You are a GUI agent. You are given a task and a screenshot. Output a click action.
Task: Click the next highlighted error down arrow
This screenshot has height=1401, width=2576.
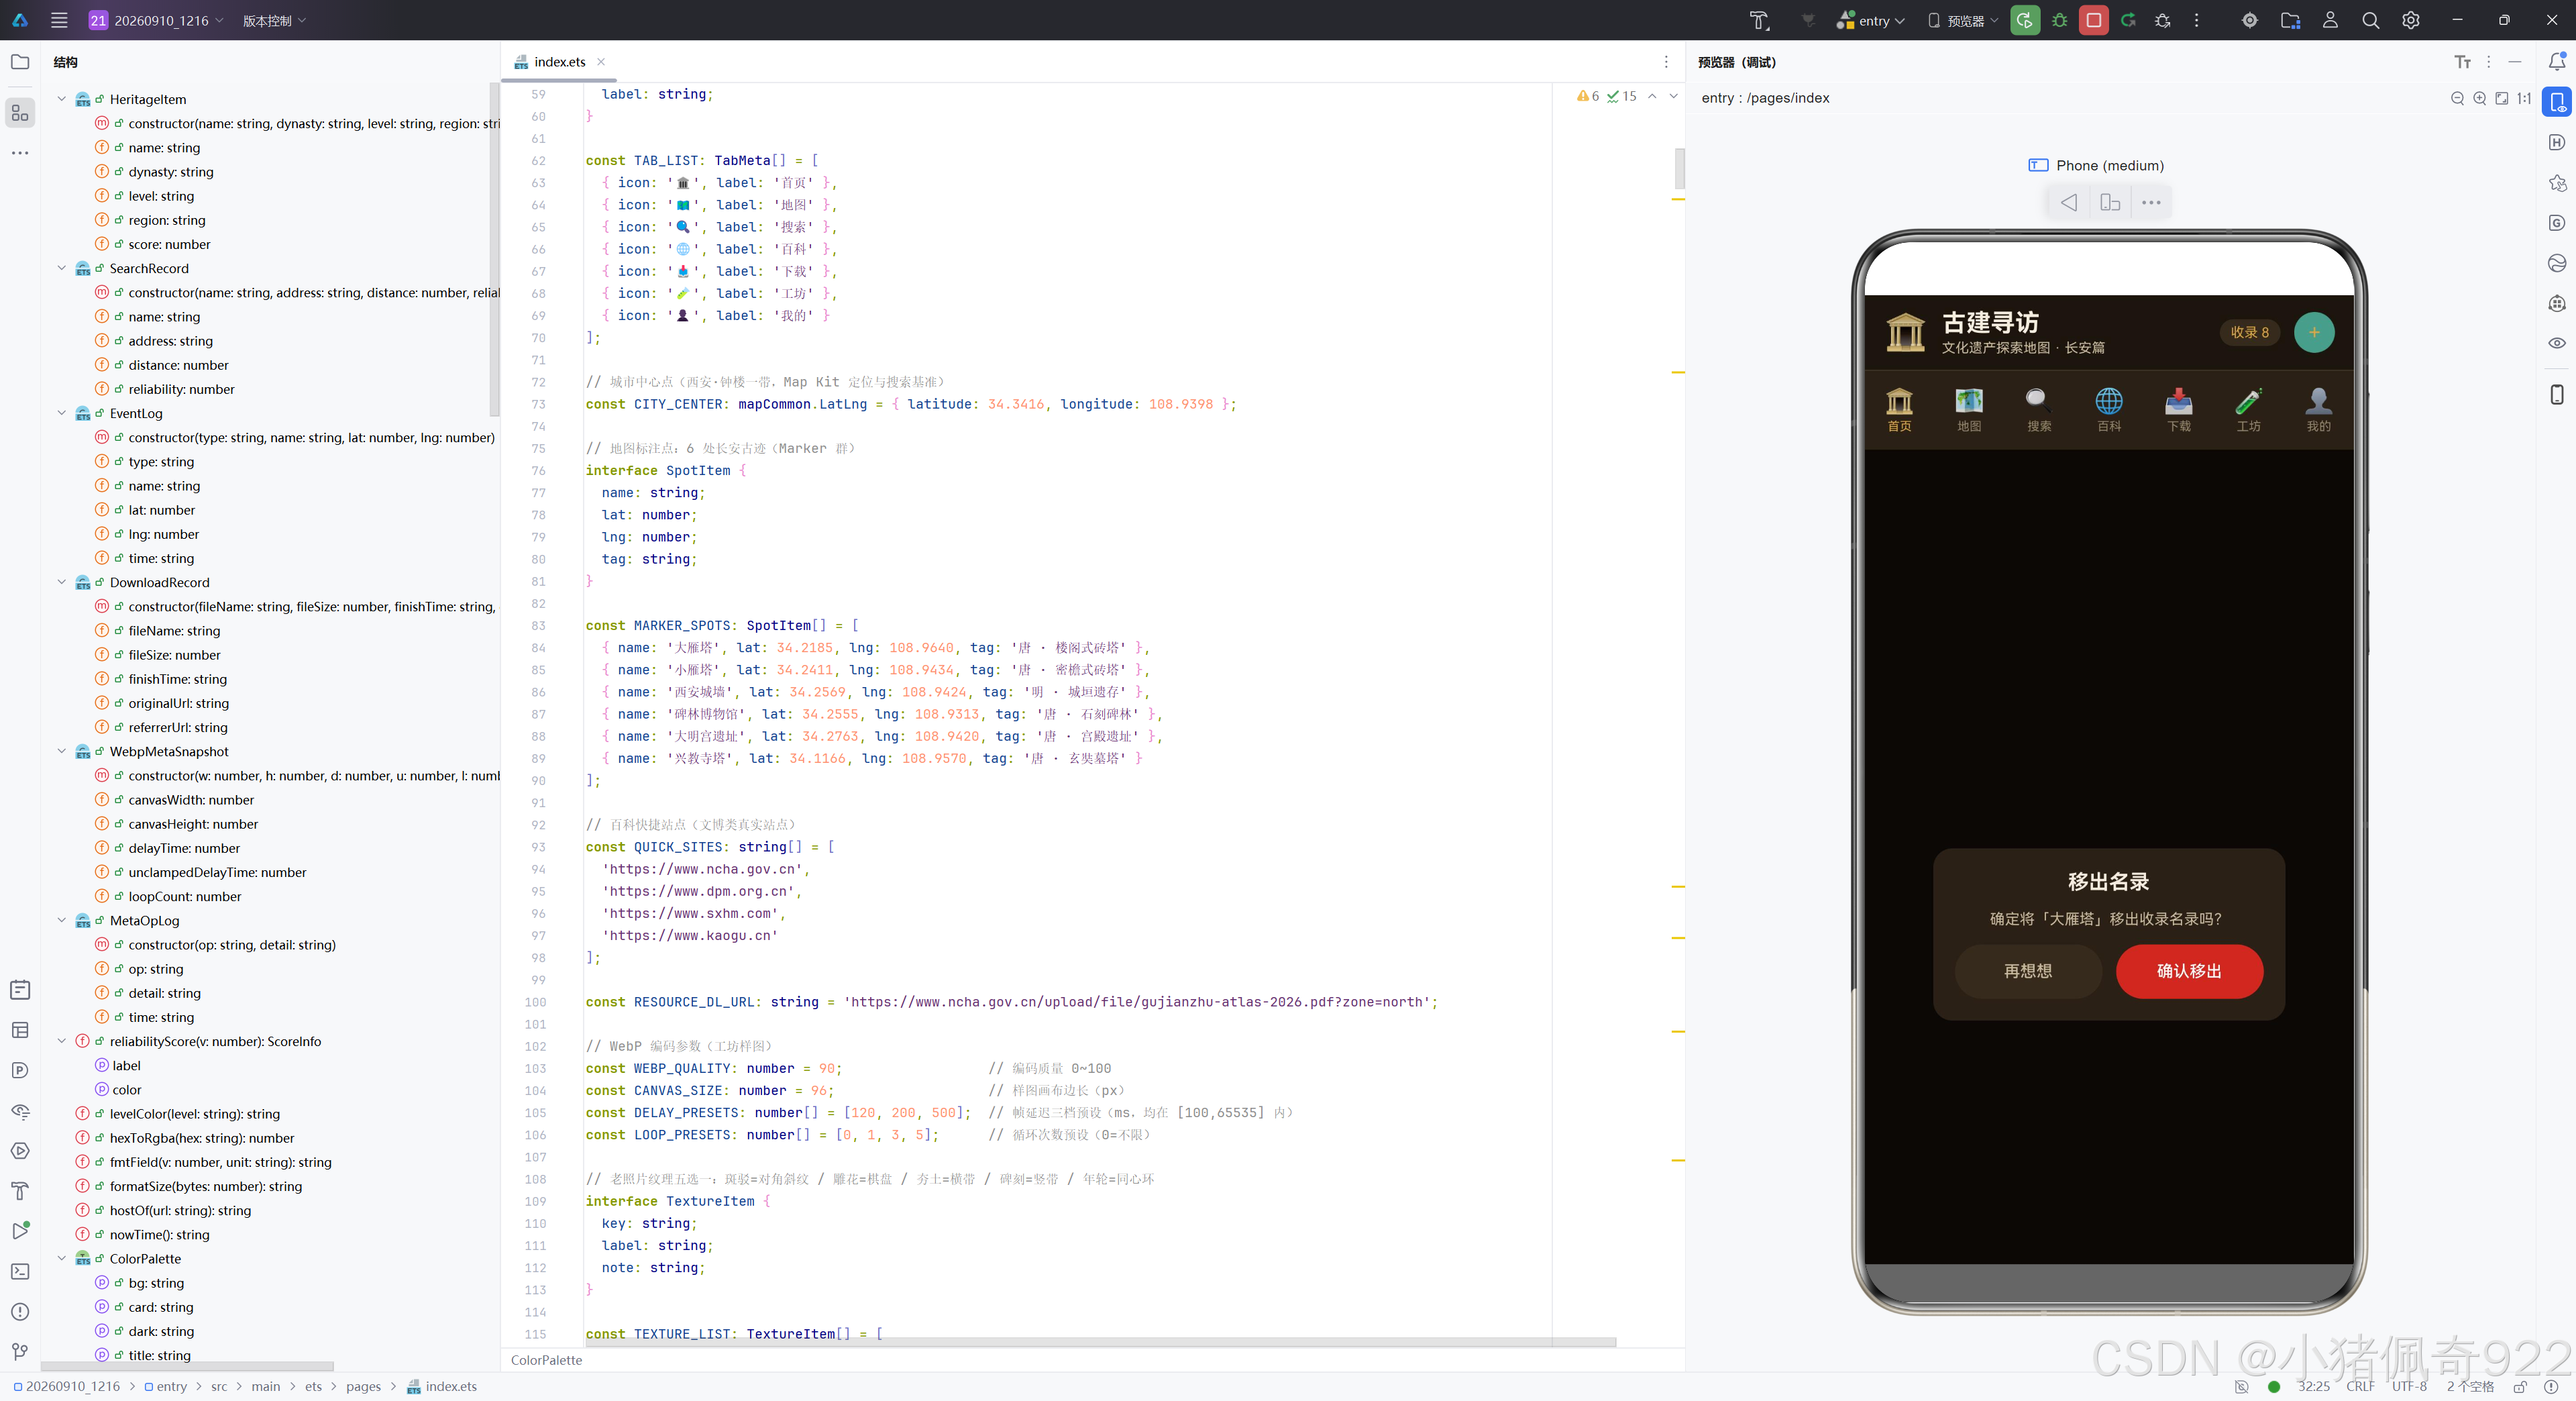(1673, 96)
